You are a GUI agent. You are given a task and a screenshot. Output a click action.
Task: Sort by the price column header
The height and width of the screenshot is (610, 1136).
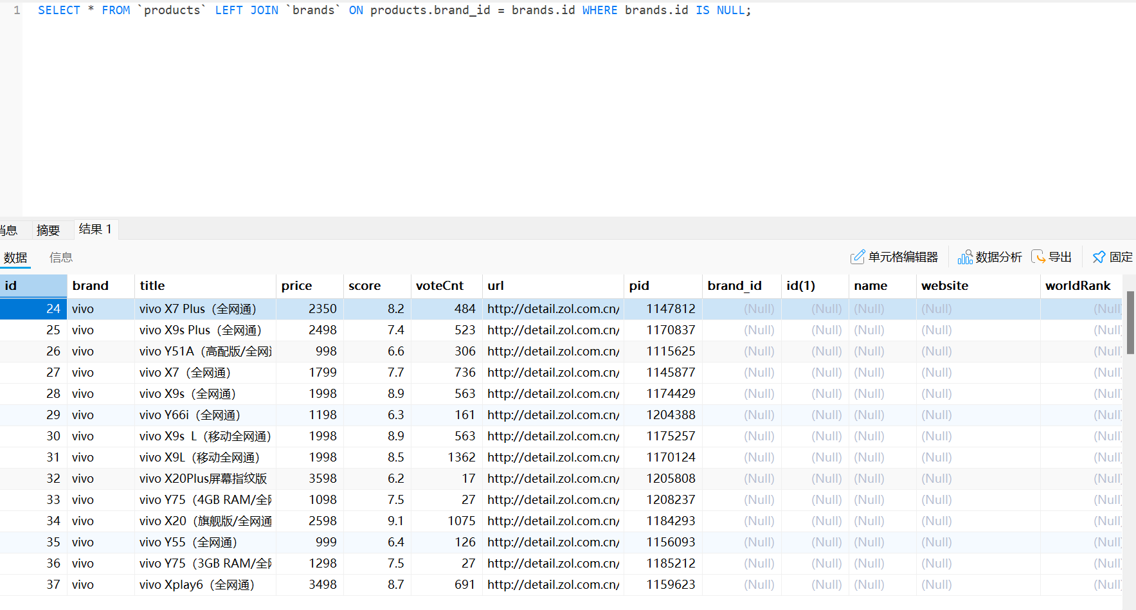pos(296,286)
